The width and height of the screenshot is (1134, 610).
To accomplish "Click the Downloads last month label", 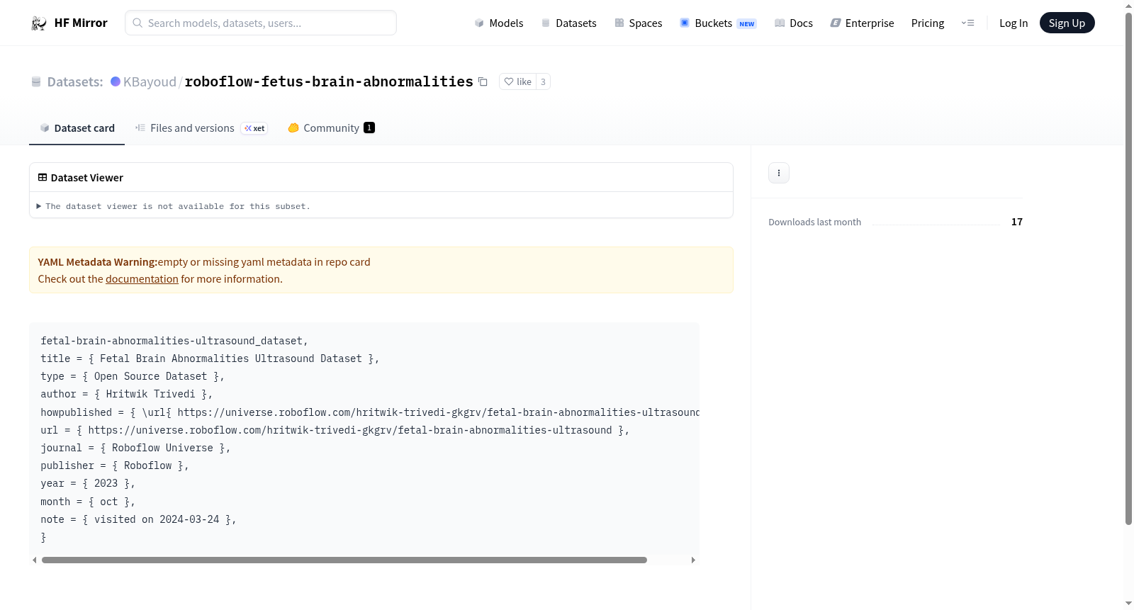I will (815, 222).
